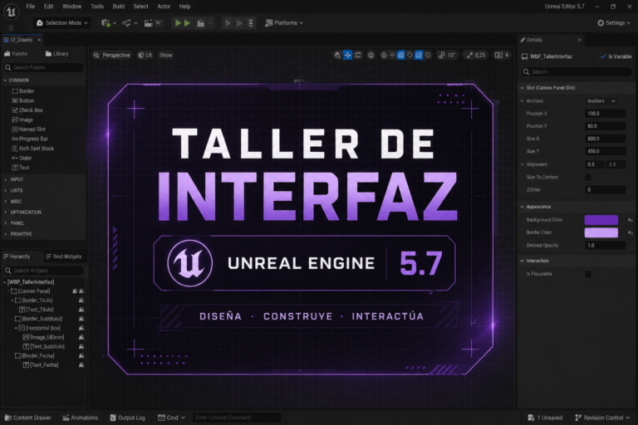The image size is (638, 425).
Task: Click the world coordinate globe icon
Action: pyautogui.click(x=371, y=55)
